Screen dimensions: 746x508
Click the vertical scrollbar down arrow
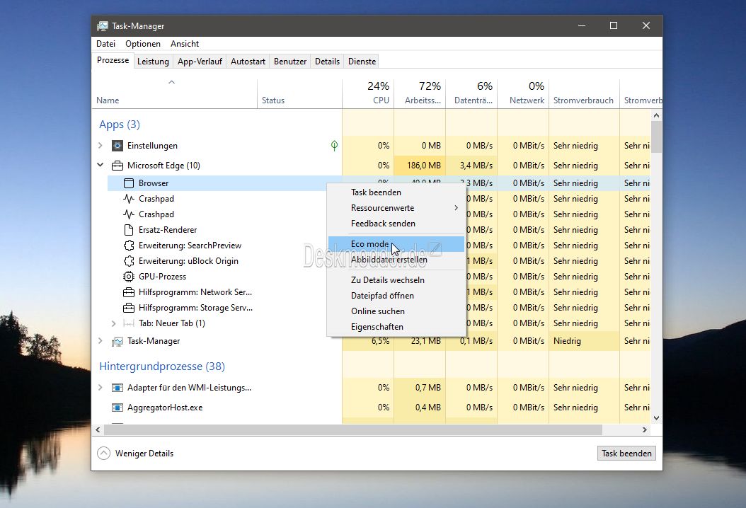[x=656, y=418]
